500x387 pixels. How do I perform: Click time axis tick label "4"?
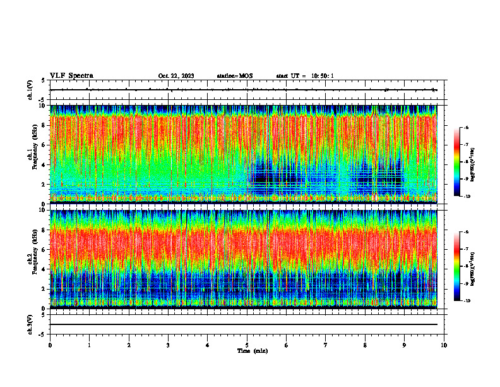click(208, 345)
